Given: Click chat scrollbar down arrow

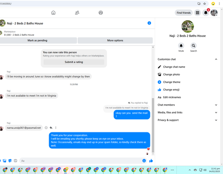Looking at the screenshot, I should pos(153,154).
